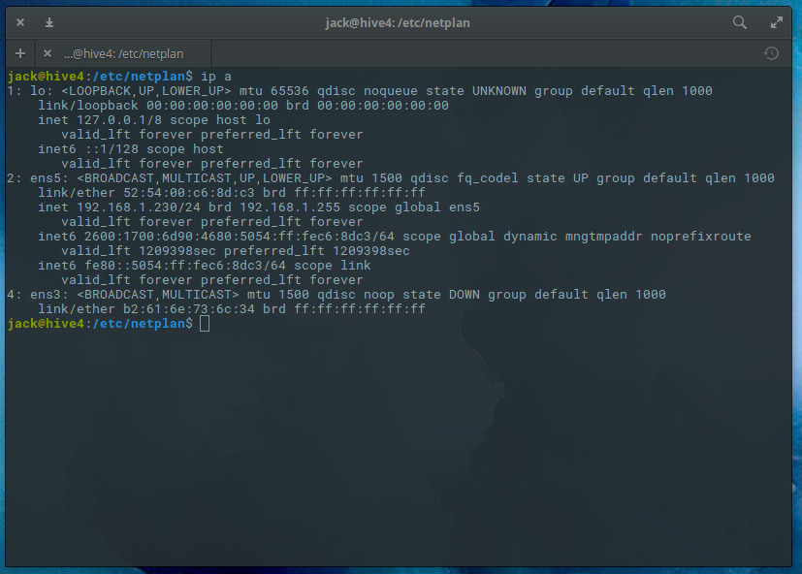Click 'fq_codel' qdisc text
802x574 pixels.
pyautogui.click(x=488, y=178)
